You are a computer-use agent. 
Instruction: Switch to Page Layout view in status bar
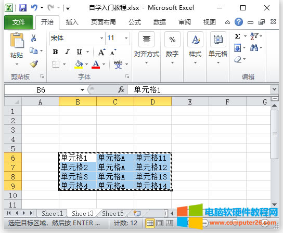[x=160, y=223]
